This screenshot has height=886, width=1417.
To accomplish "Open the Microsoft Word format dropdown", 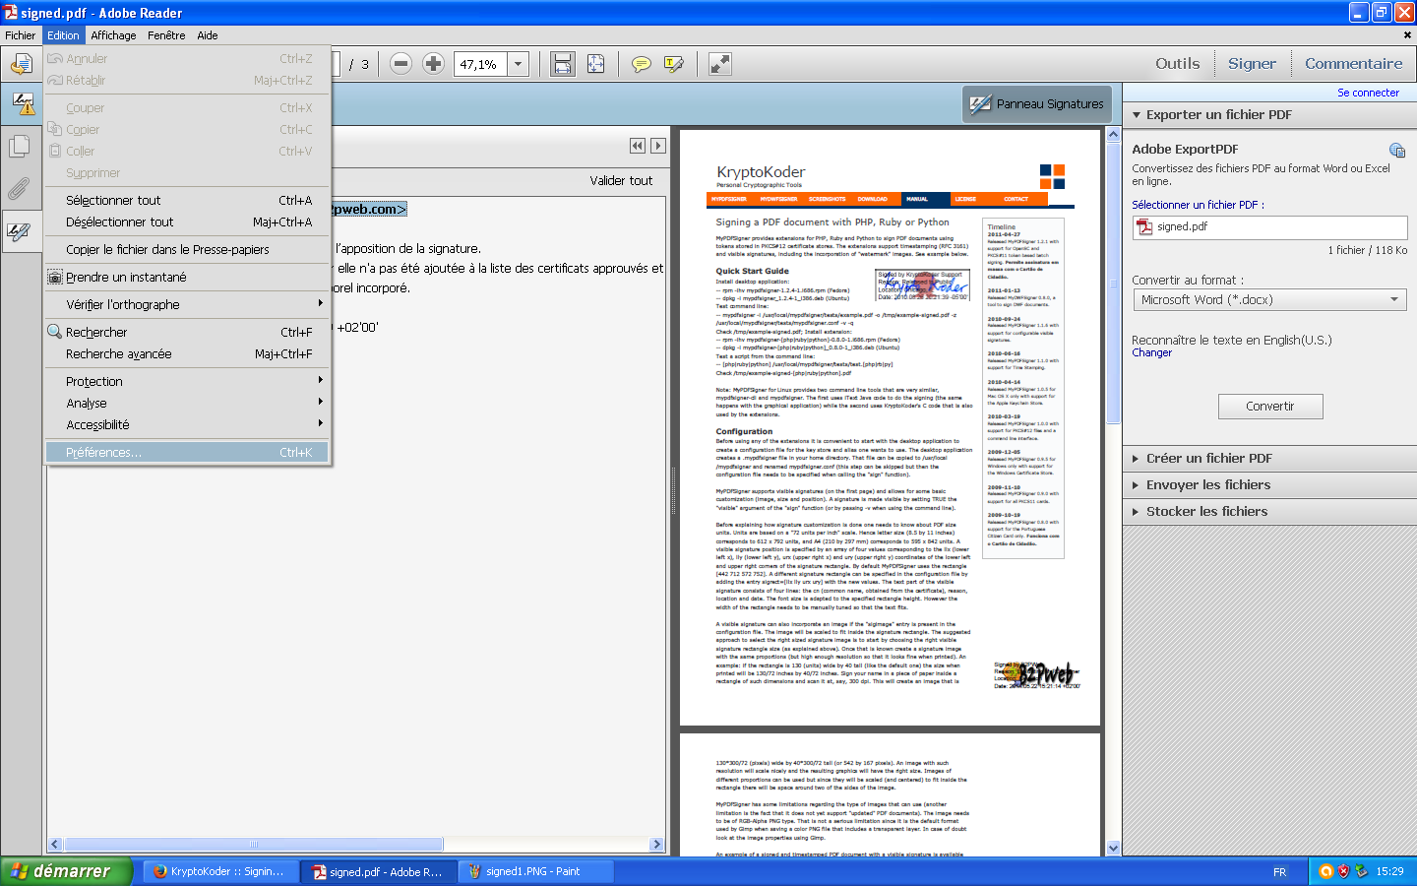I will [1269, 300].
